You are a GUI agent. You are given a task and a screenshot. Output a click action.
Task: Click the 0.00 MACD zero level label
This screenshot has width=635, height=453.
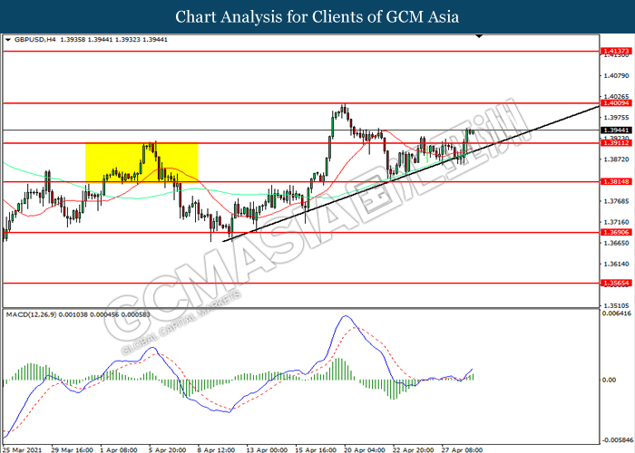click(609, 380)
